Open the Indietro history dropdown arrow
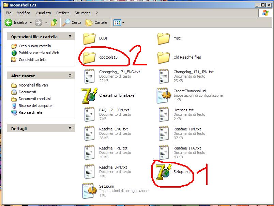This screenshot has height=206, width=274. tap(31, 22)
